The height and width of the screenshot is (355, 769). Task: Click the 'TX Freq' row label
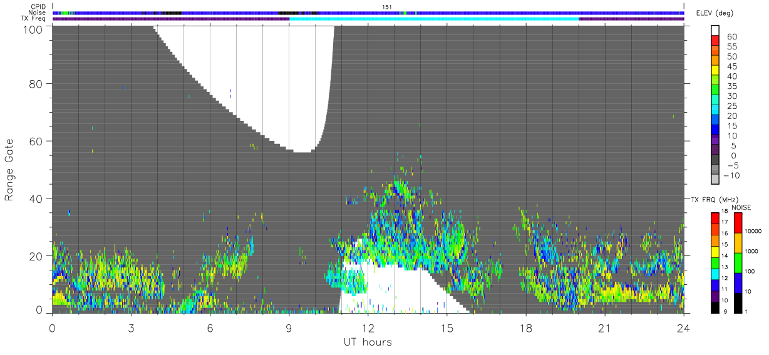[34, 19]
